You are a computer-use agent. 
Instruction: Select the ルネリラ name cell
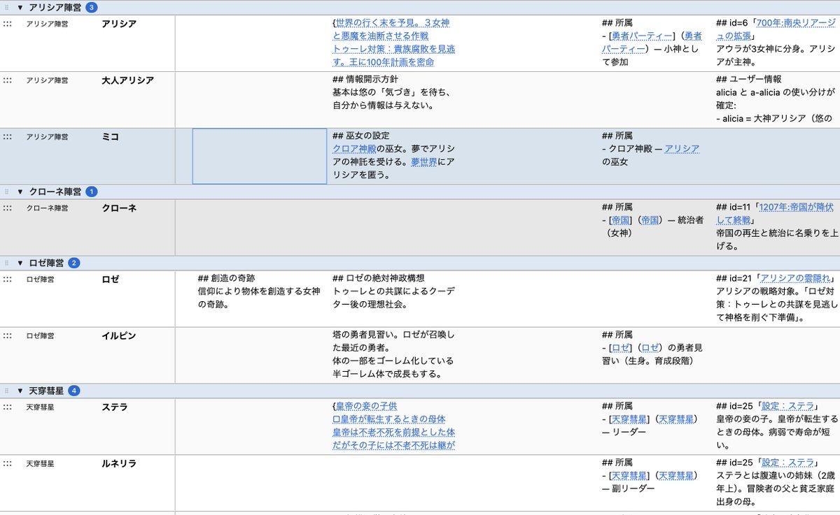coord(119,464)
